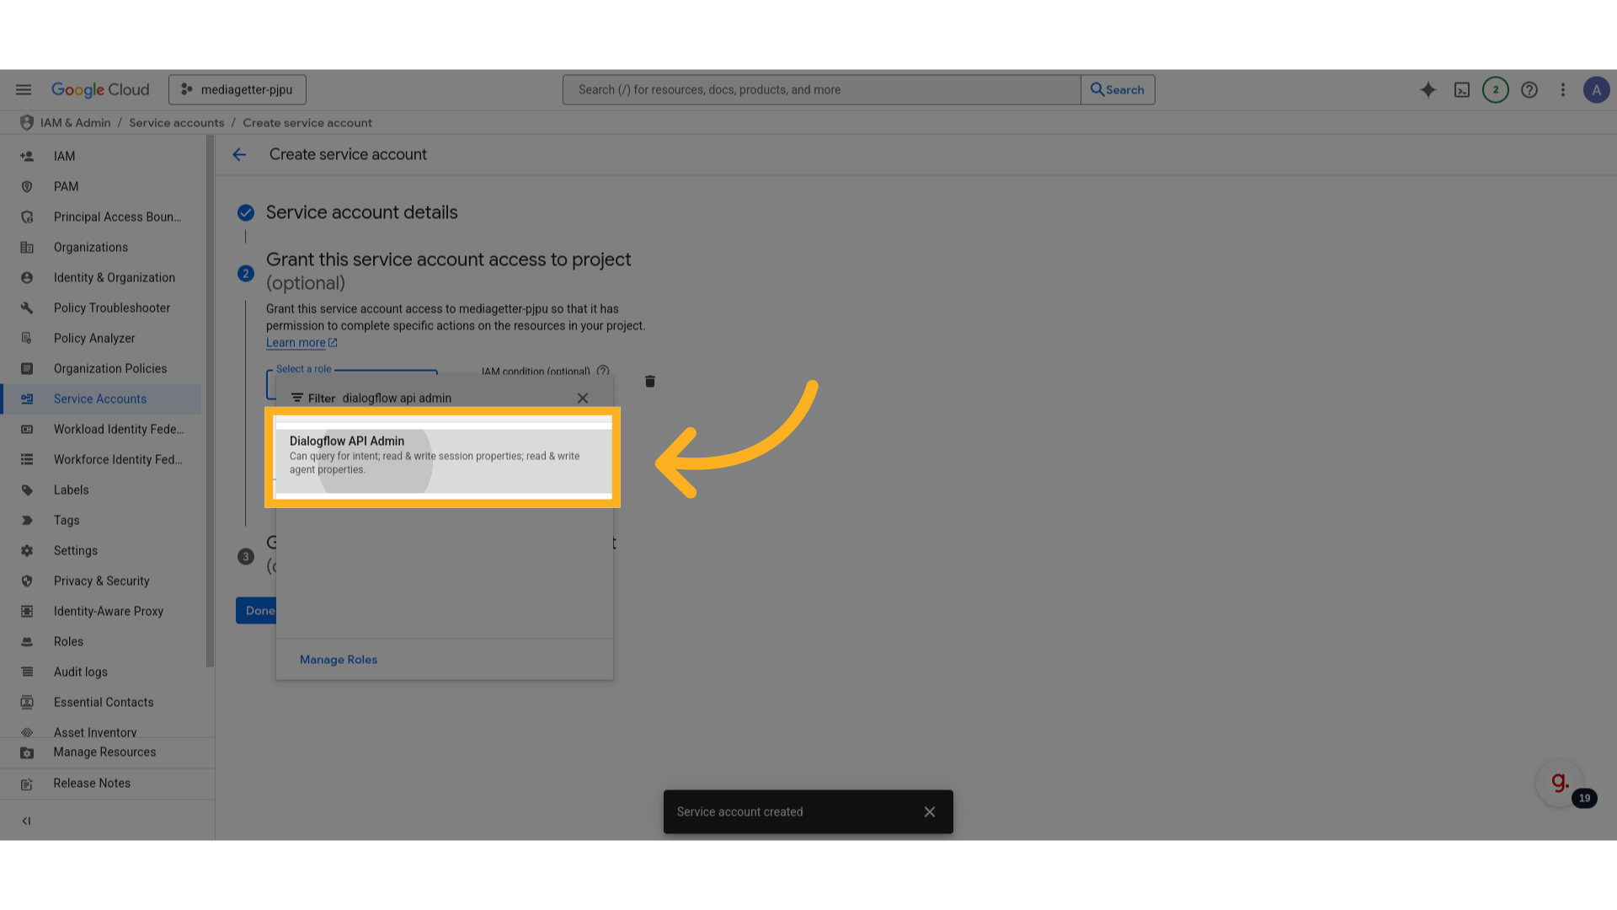Select the sidebar vertical scrollbar

210,401
